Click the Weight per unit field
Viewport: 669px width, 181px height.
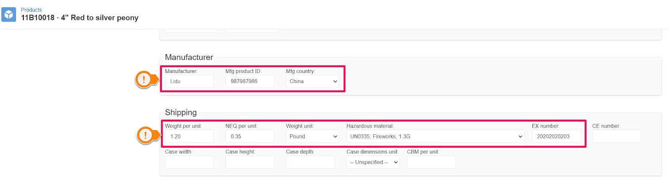[x=189, y=136]
